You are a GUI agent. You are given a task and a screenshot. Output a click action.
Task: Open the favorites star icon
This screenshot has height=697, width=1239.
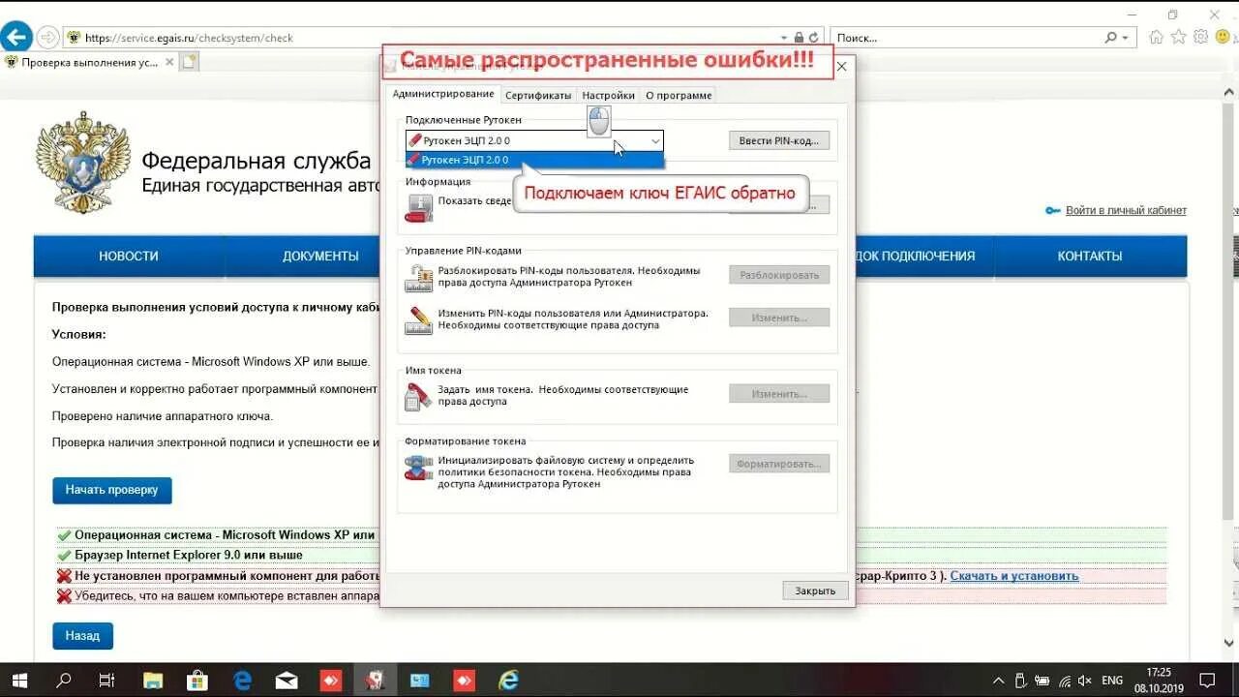click(1178, 37)
